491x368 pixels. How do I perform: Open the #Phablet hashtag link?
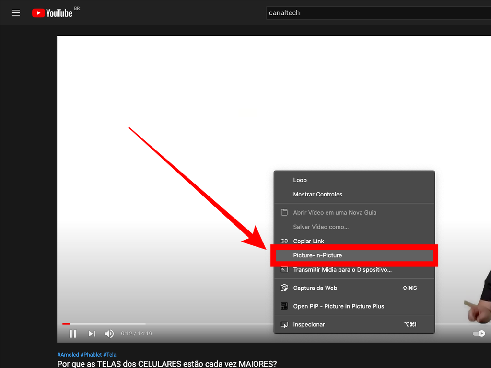[x=91, y=355]
